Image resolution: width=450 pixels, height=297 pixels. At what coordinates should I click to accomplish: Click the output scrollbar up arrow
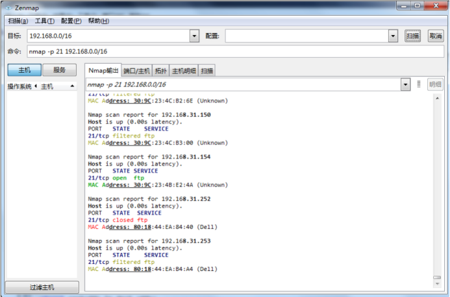tap(437, 99)
